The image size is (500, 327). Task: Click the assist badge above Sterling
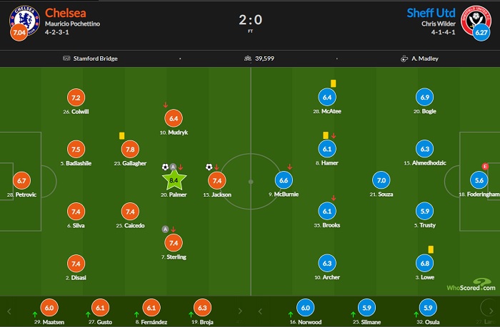point(166,229)
